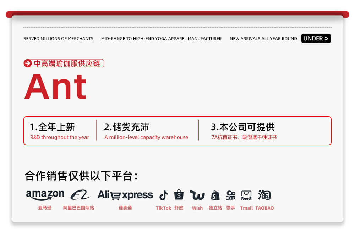Click the TikTok icon
Screen dimensions: 355x238
point(163,195)
